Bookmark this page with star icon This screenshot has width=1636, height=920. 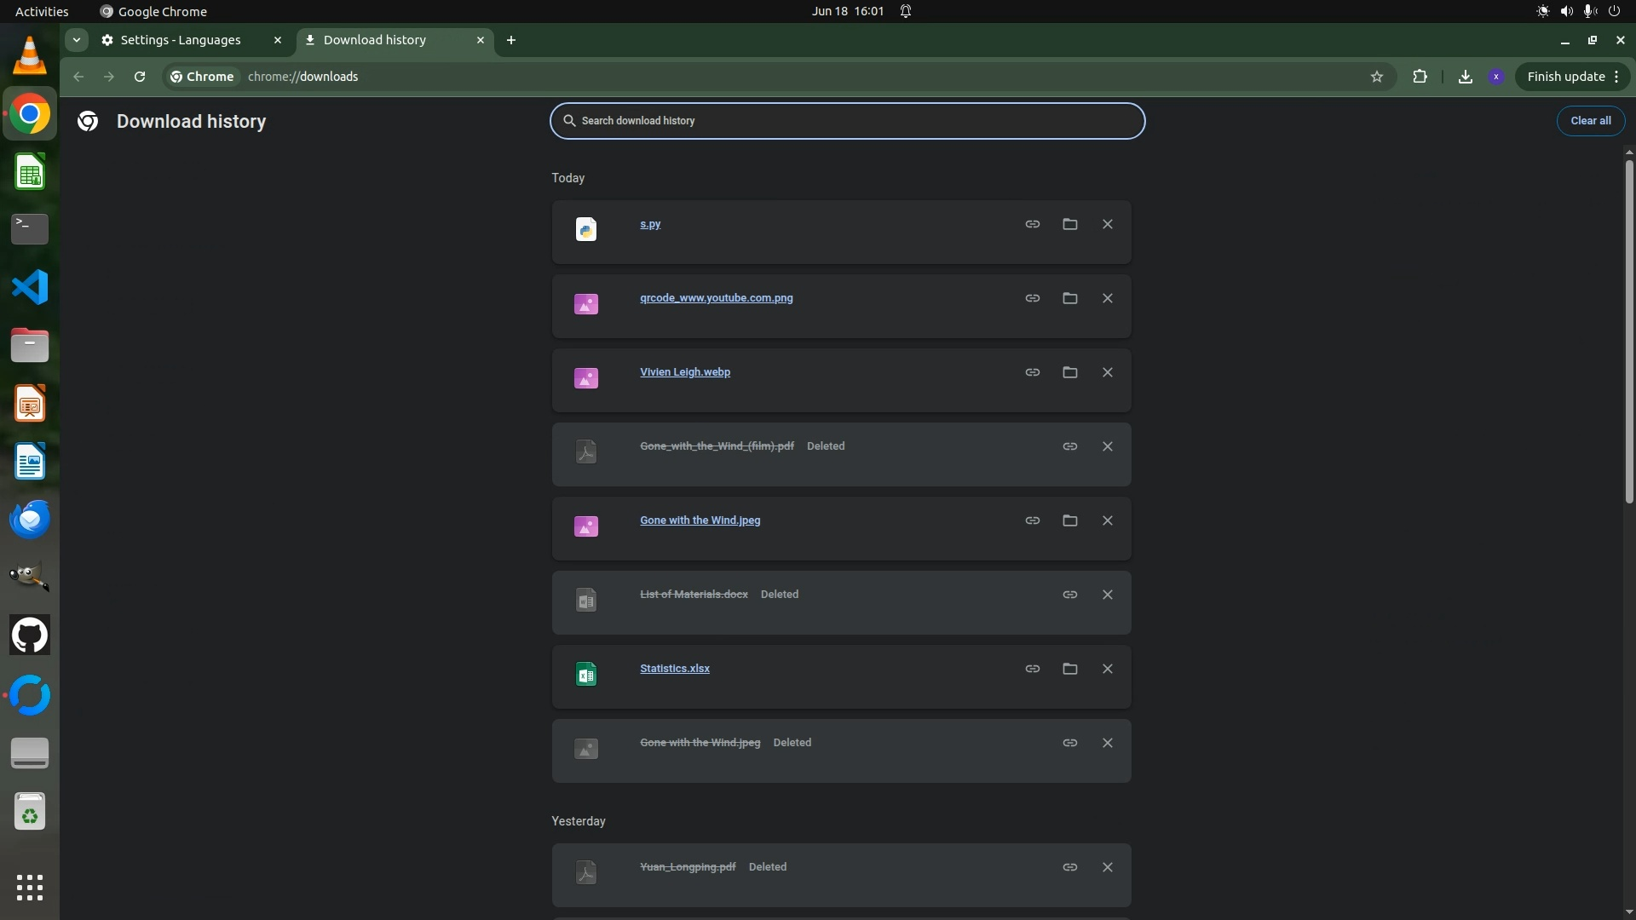pos(1376,77)
